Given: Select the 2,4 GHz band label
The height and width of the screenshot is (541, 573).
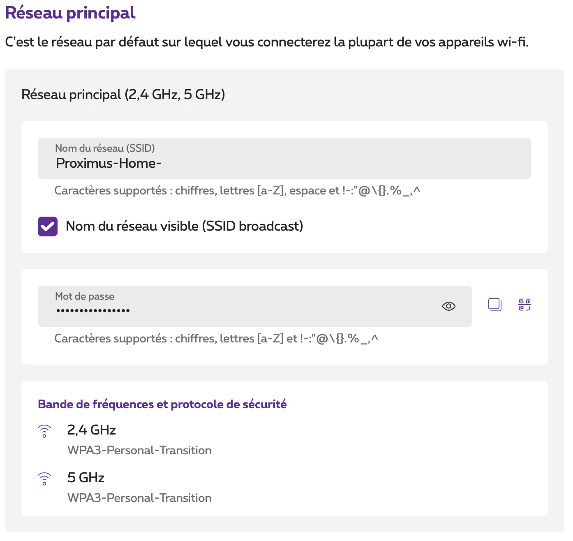Looking at the screenshot, I should pyautogui.click(x=92, y=430).
